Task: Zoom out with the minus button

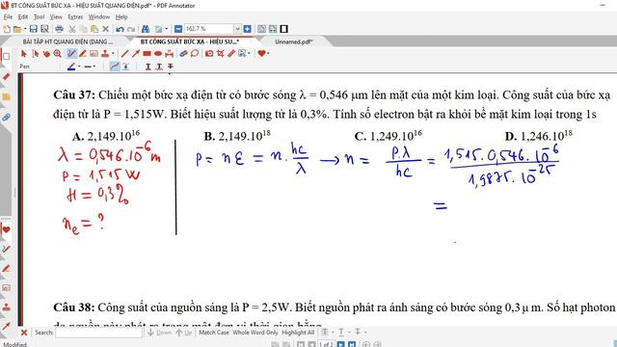Action: click(178, 29)
